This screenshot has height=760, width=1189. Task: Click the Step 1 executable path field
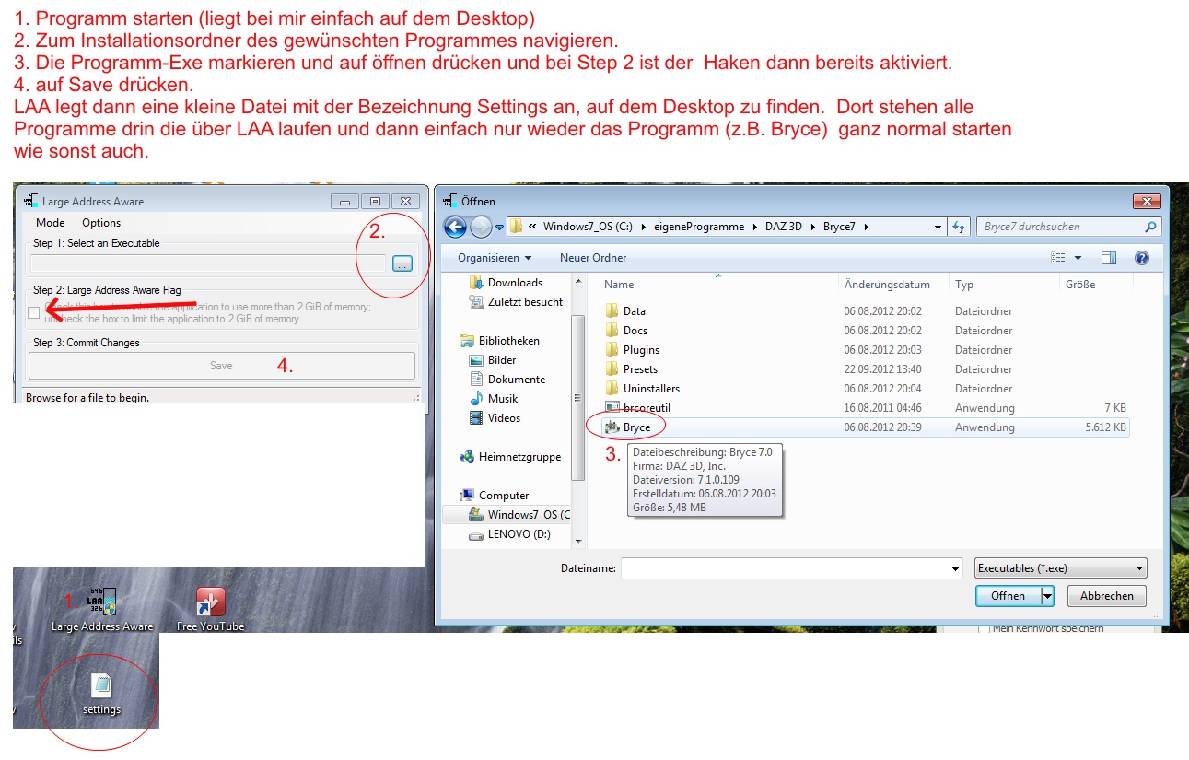(209, 263)
